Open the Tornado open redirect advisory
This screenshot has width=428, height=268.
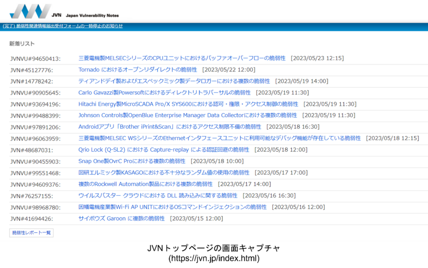point(138,69)
